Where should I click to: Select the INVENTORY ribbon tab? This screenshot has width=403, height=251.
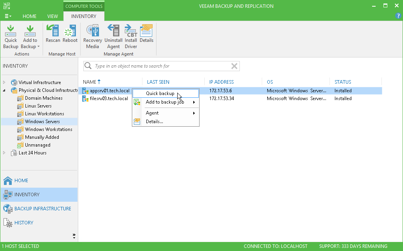84,16
